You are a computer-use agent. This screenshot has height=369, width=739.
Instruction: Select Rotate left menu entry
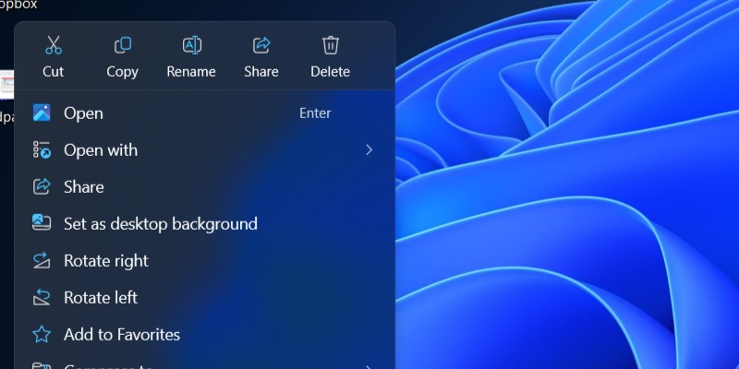click(x=204, y=297)
